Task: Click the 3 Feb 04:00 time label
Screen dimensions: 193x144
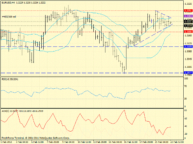Action: pos(22,142)
